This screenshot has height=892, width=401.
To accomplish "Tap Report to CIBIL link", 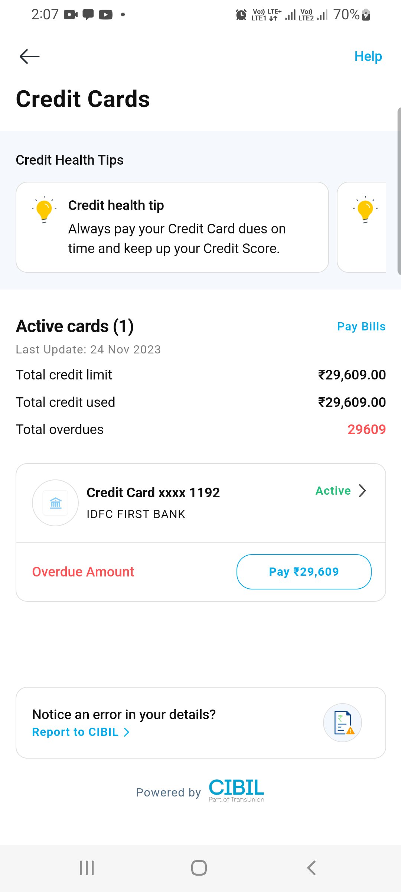I will point(75,732).
